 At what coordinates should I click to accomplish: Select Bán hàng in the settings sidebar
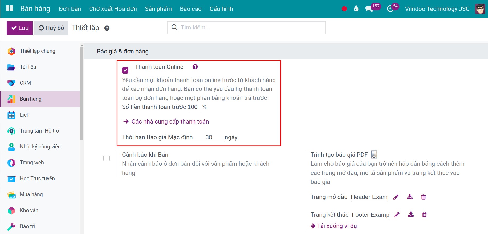[40, 99]
